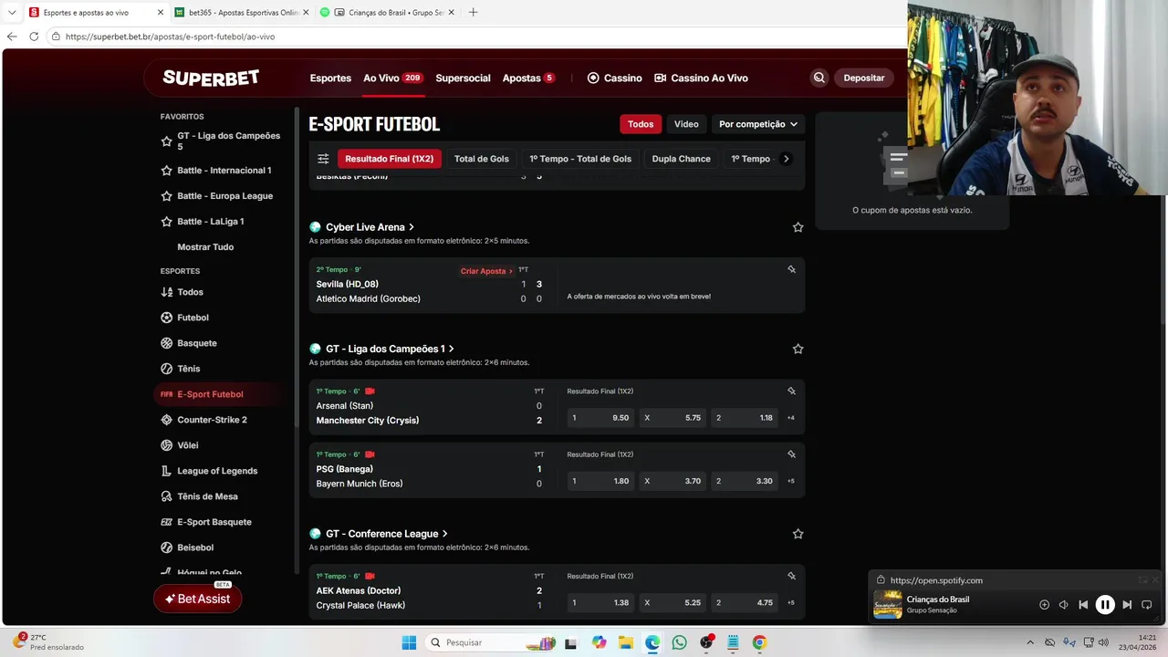This screenshot has height=657, width=1168.
Task: Bet on Arsenal win at 9.50
Action: [600, 418]
